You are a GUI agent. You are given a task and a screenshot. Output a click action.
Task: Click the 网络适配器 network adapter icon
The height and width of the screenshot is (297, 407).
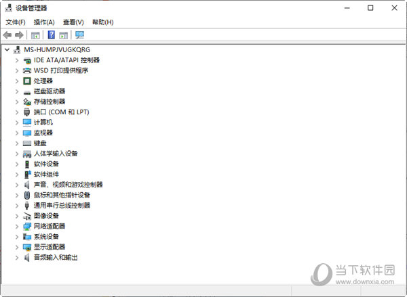coord(27,226)
